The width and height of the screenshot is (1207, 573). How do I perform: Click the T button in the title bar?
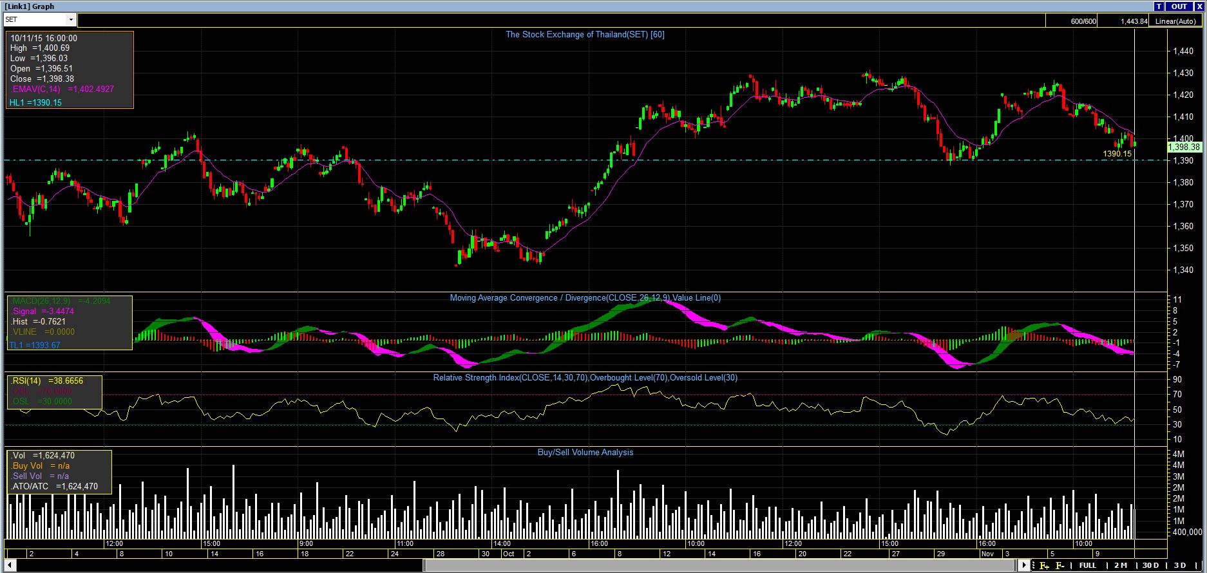(x=1159, y=6)
